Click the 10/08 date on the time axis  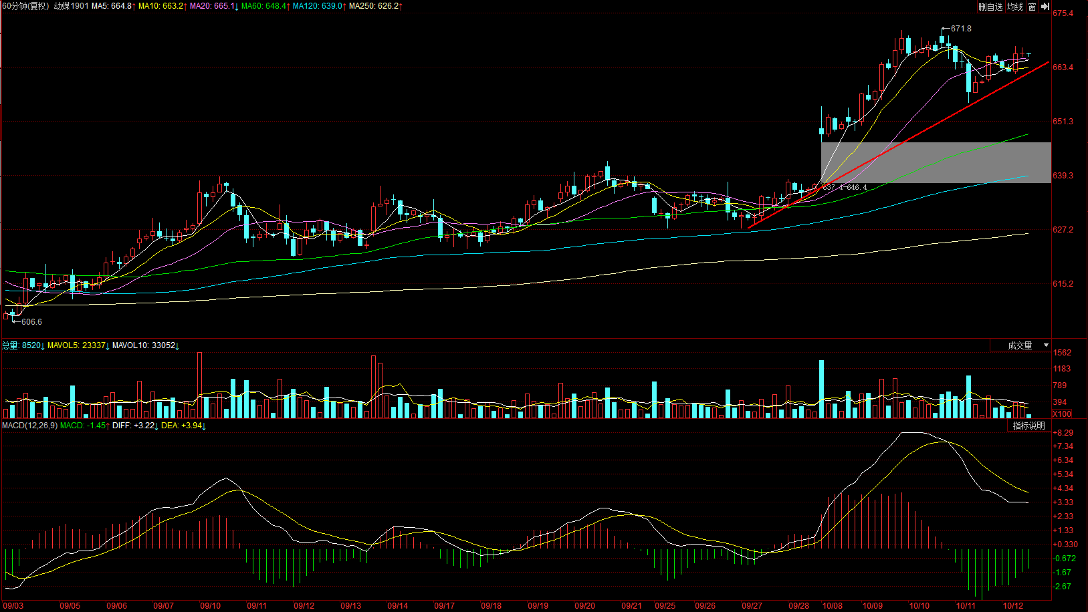[833, 606]
